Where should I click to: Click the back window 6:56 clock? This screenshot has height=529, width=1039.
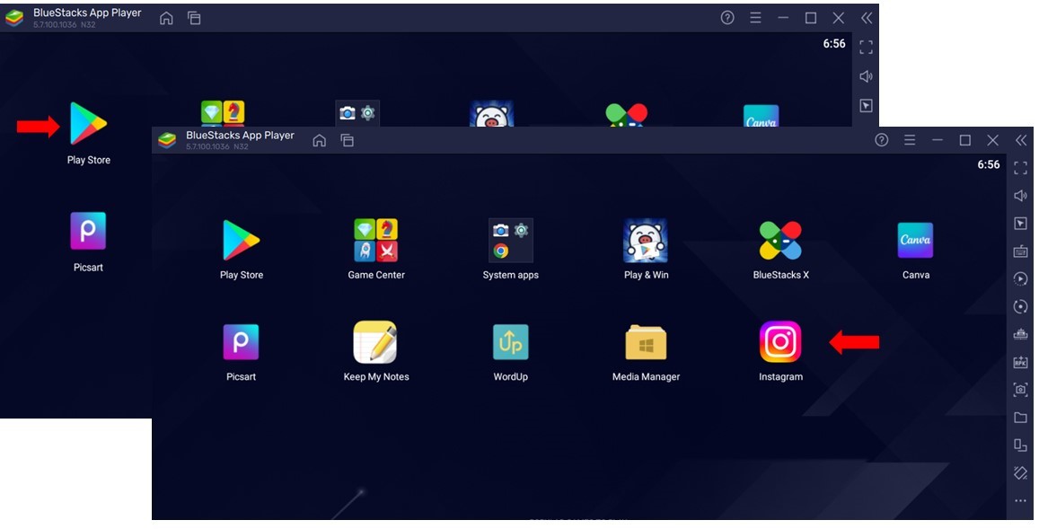834,44
